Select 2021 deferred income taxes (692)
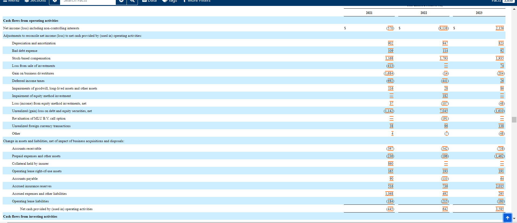The width and height of the screenshot is (517, 223). point(390,81)
